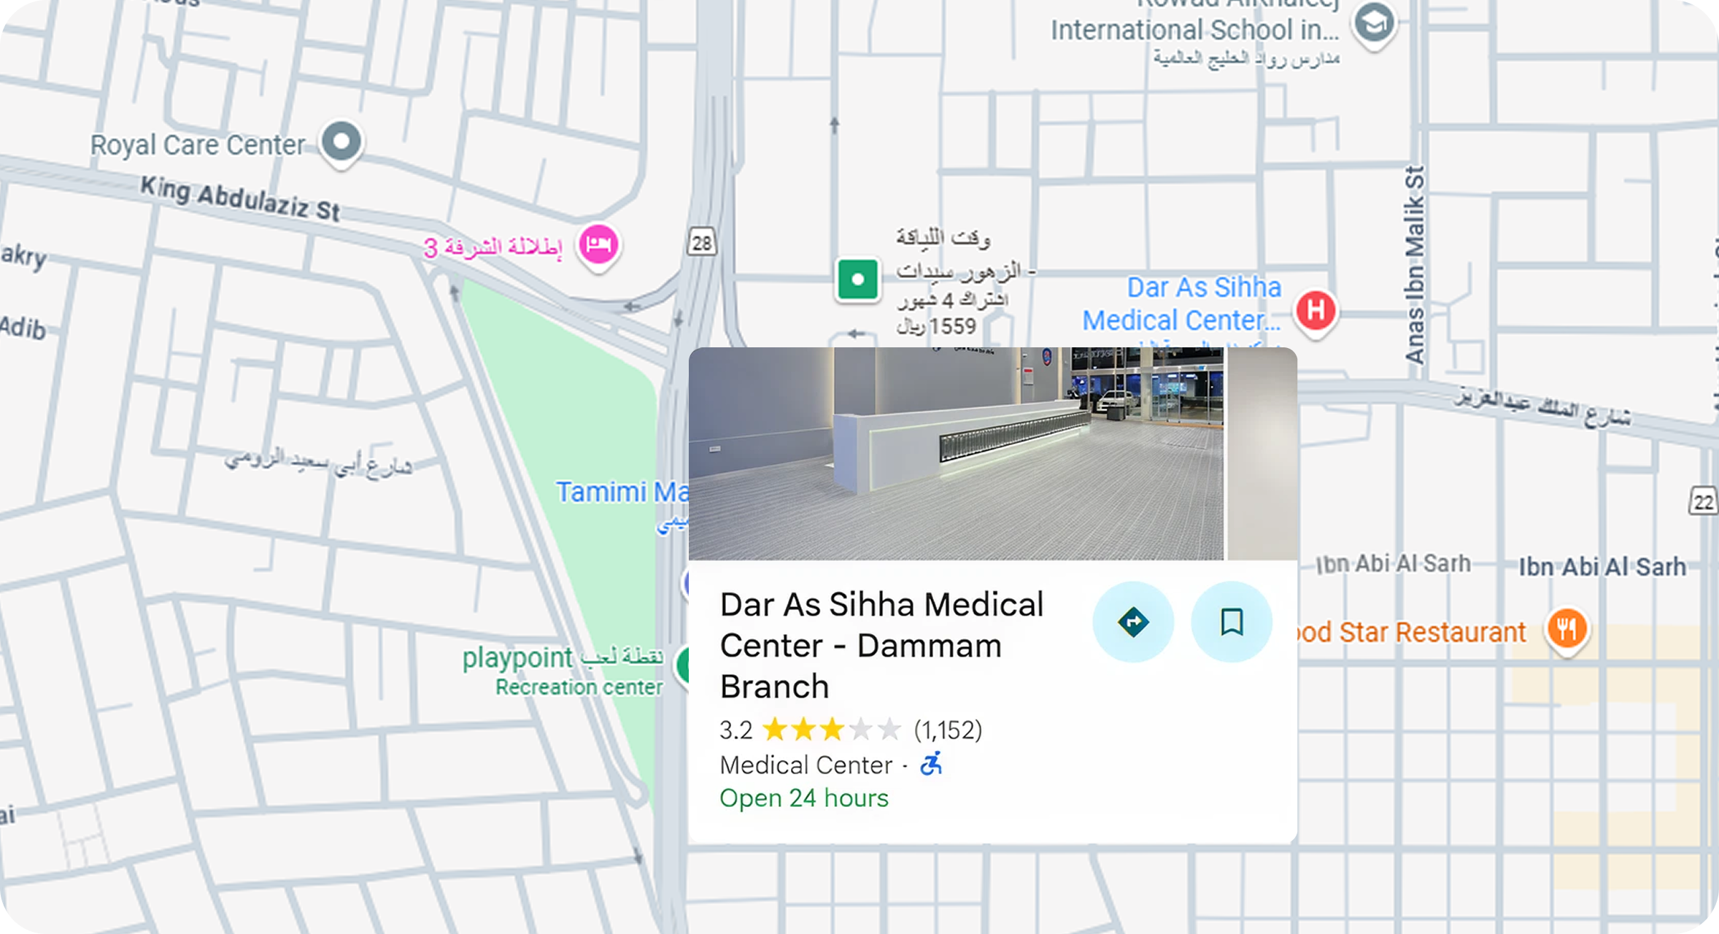Click the school graduation cap pin

tap(1374, 24)
